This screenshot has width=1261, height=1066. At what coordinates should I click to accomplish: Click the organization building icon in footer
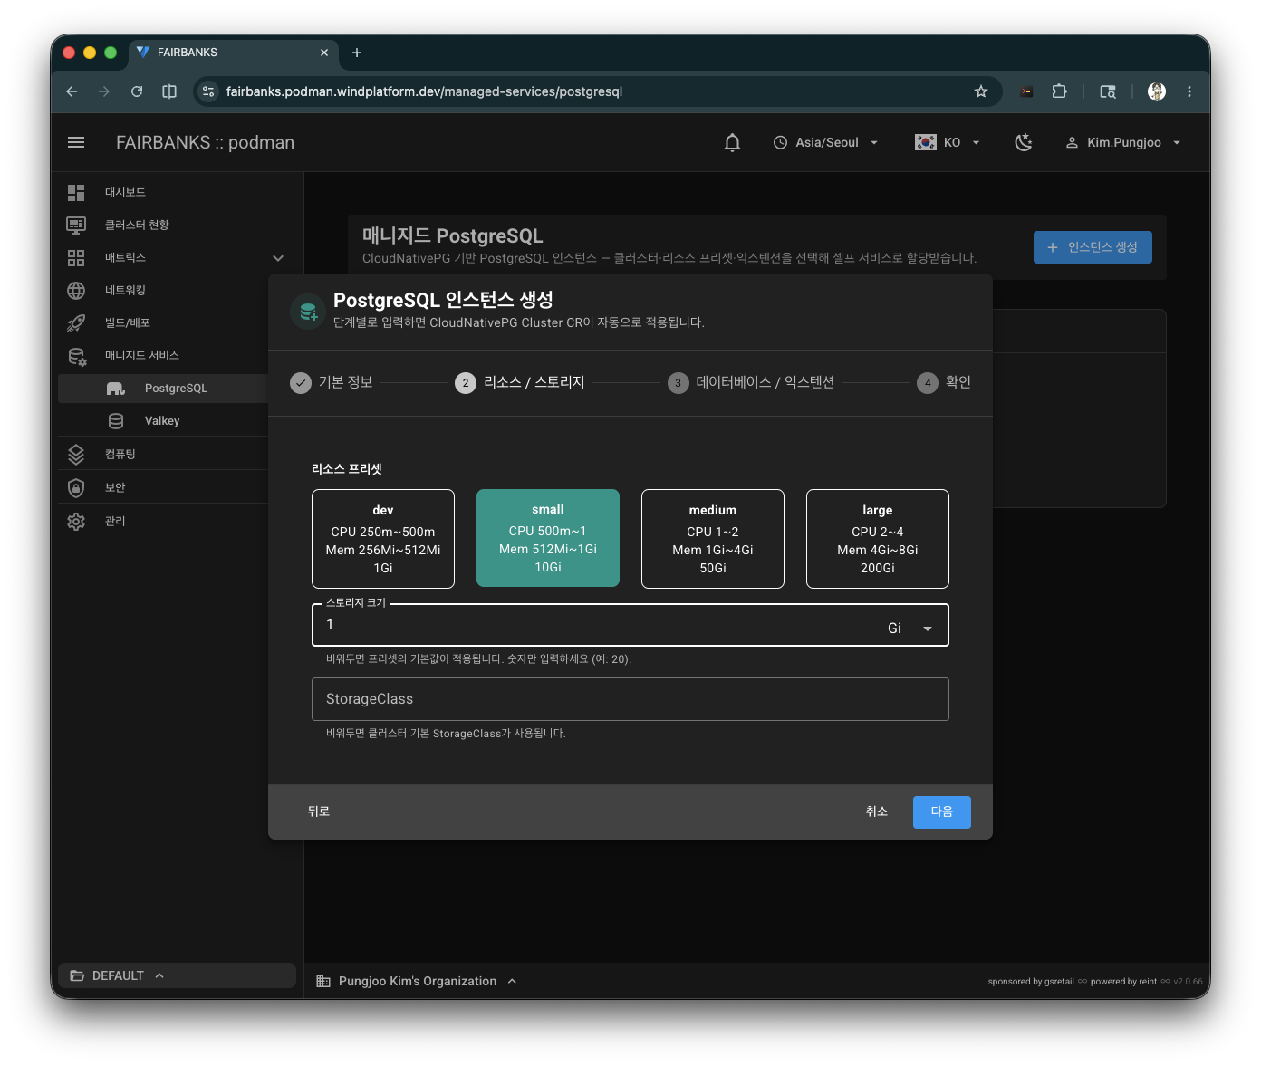323,981
